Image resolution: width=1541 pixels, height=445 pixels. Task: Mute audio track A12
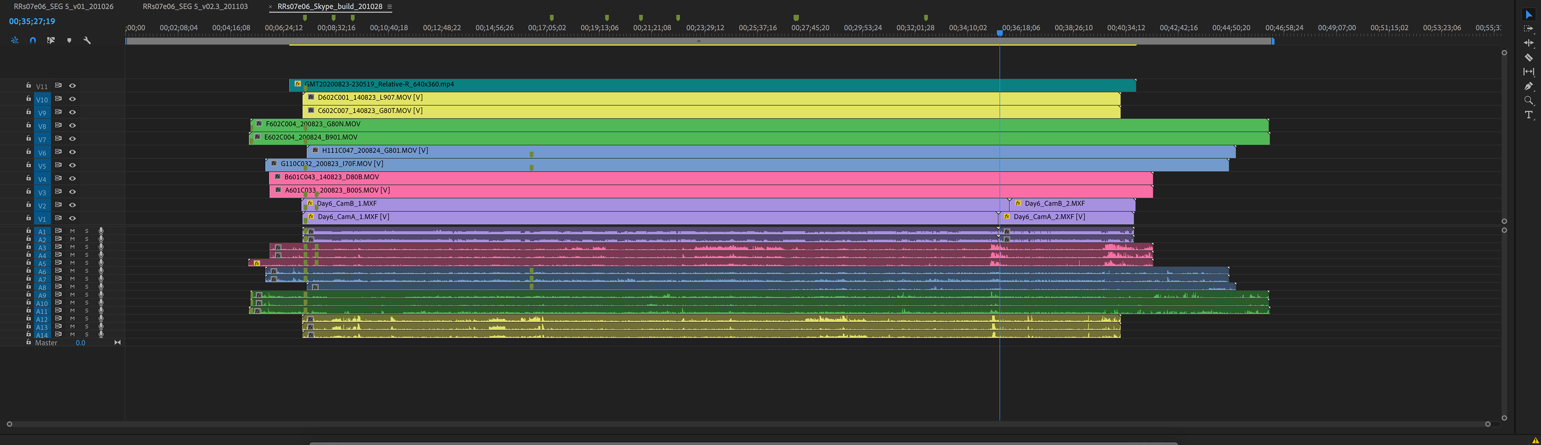(72, 318)
